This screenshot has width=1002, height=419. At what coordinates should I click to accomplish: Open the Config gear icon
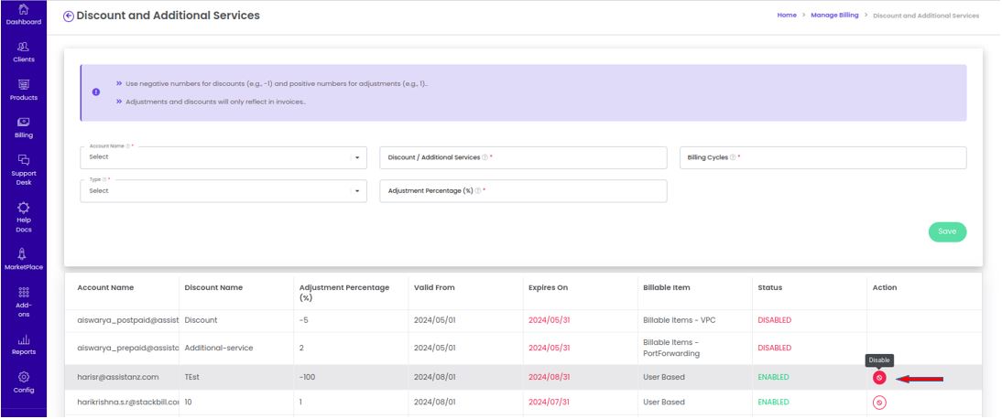tap(23, 377)
